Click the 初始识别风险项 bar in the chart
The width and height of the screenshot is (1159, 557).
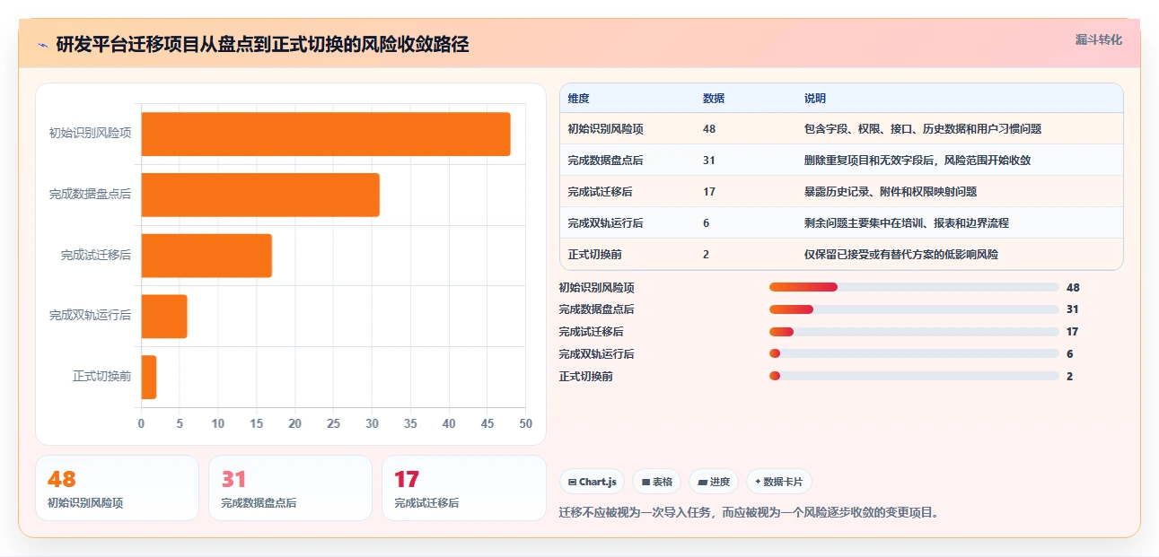point(326,135)
